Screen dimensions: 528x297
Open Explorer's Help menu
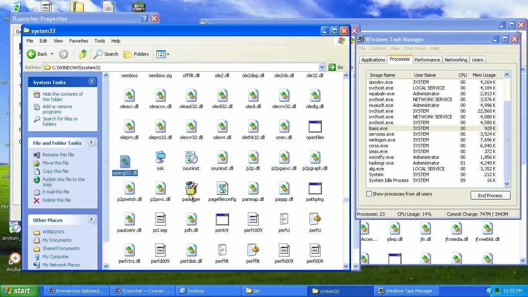[116, 41]
